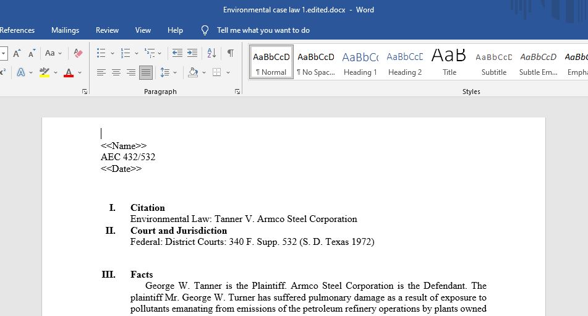
Task: Align text right
Action: (131, 72)
